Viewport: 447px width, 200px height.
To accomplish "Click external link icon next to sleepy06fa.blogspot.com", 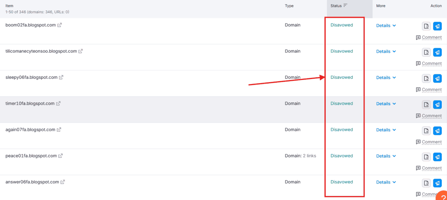I will [61, 77].
